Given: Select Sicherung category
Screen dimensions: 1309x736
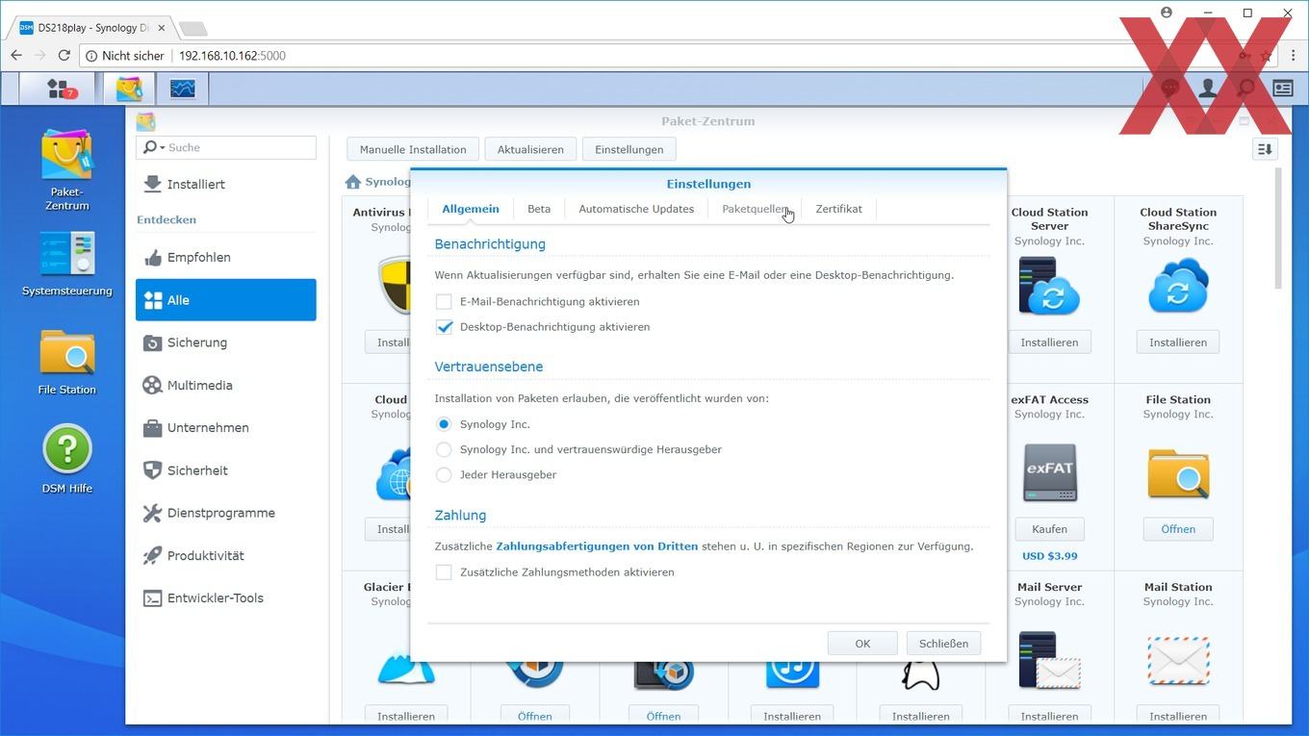Looking at the screenshot, I should [225, 343].
